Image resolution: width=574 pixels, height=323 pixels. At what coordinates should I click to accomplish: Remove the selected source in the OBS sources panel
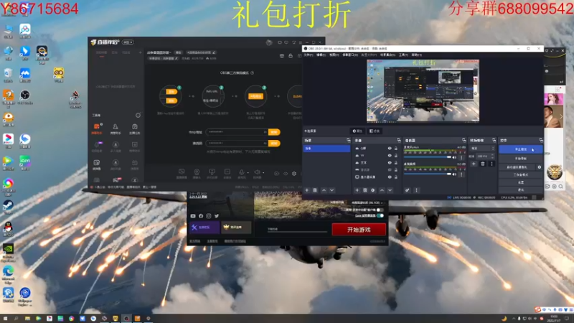tap(365, 190)
